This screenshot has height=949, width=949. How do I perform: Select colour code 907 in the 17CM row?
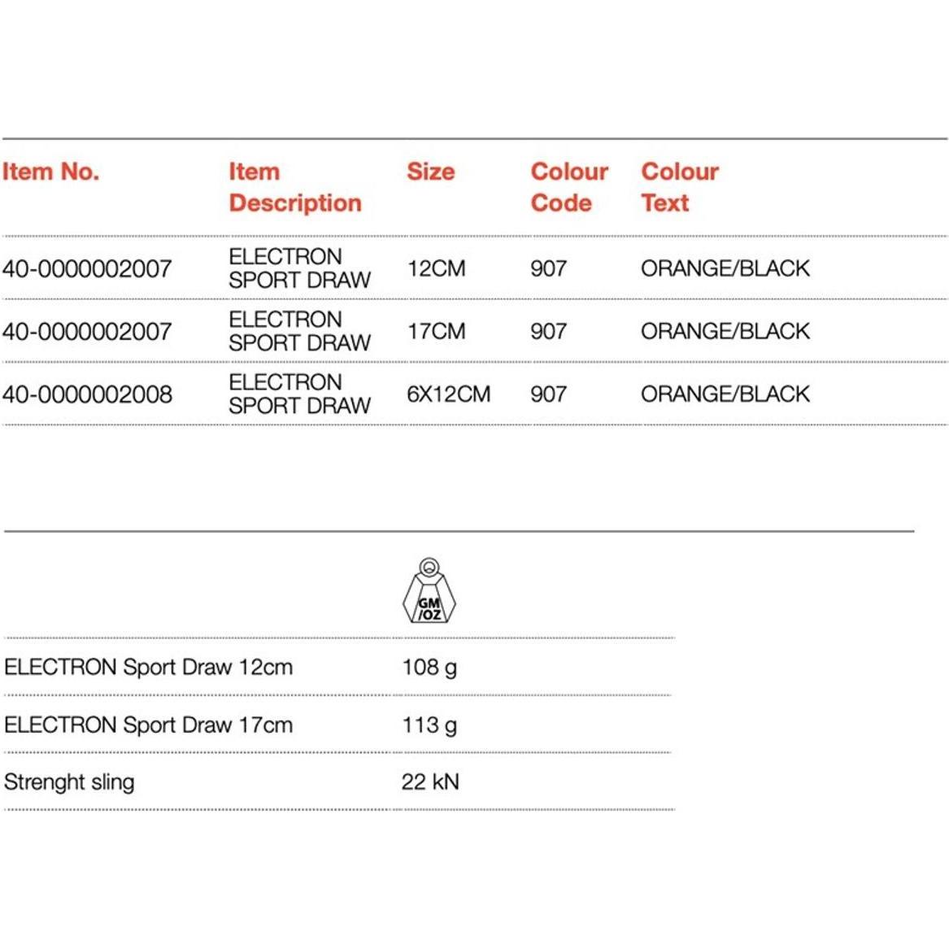548,331
